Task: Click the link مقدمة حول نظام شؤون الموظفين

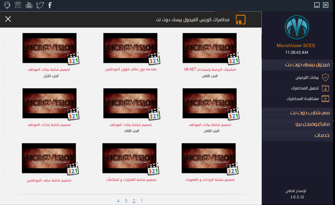Action: (131, 69)
